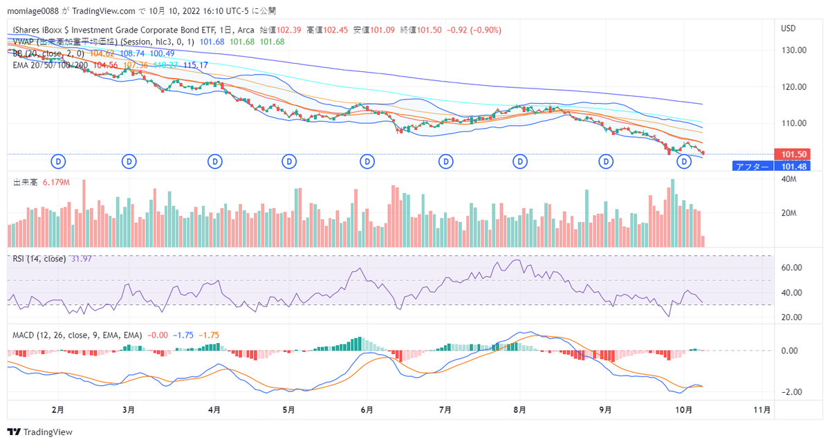Open the dividend marker above 10月

[684, 161]
